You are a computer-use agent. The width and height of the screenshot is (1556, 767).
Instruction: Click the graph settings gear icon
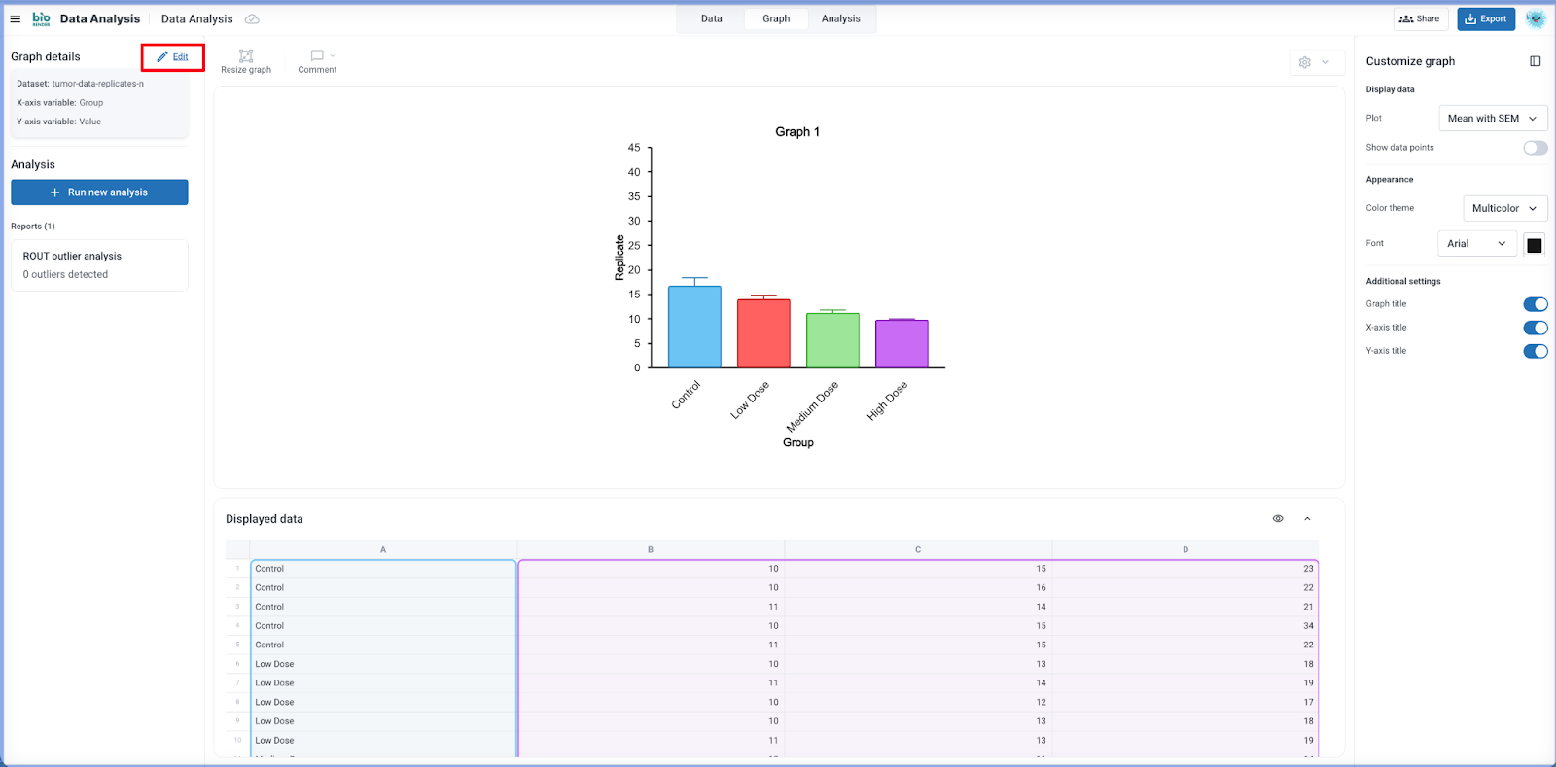1305,62
